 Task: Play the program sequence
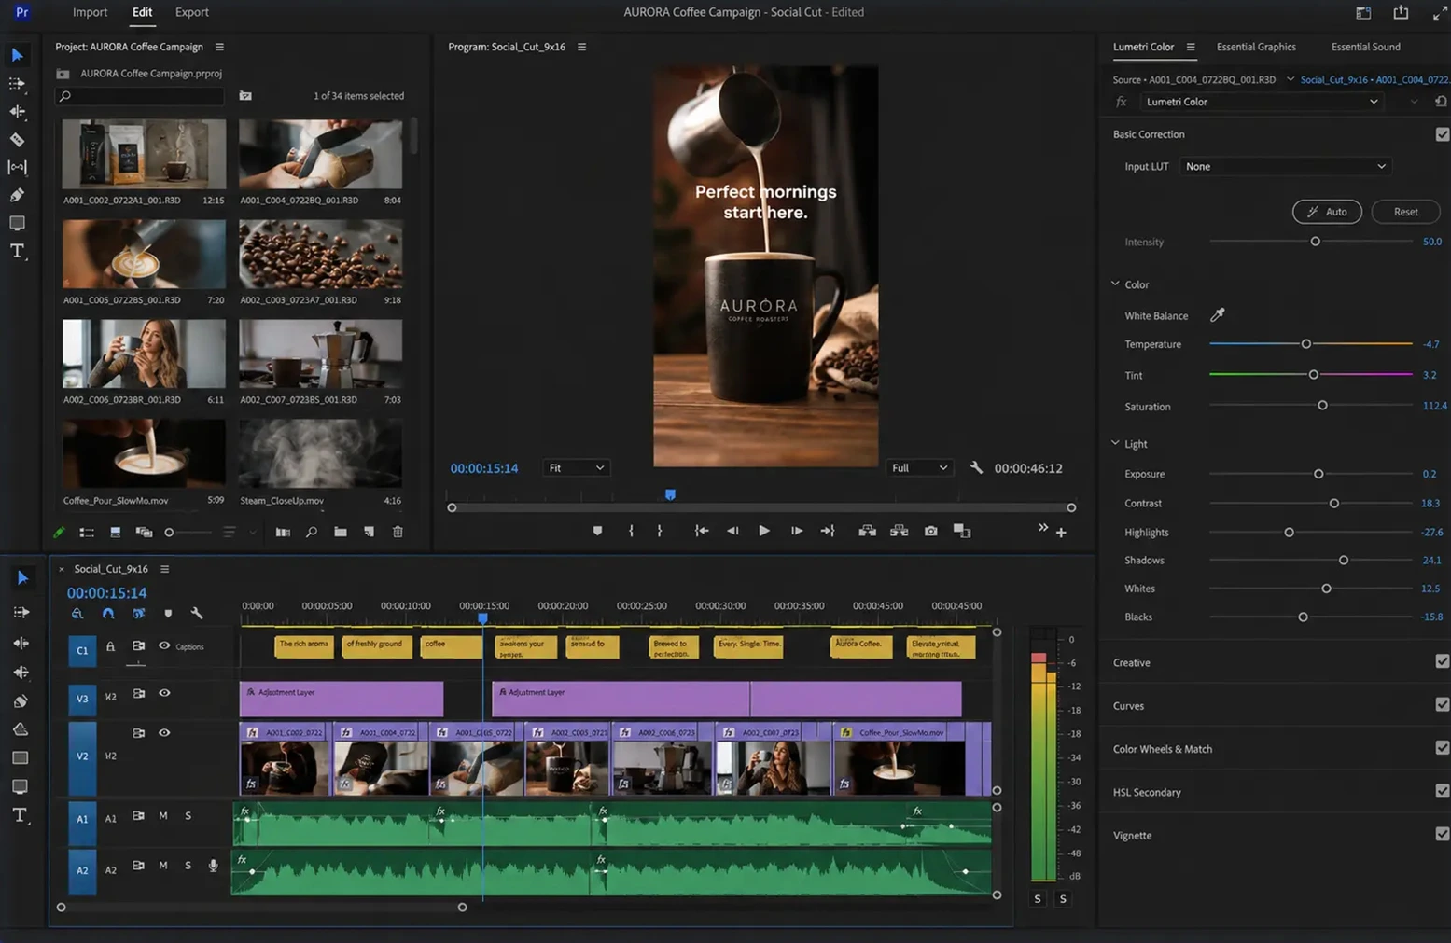764,531
